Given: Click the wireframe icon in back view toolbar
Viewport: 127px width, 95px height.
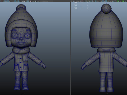Looking at the screenshot, I should [91, 1].
